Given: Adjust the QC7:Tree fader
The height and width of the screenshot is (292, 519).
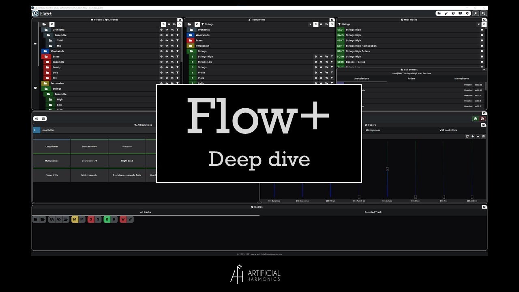Looking at the screenshot, I should point(444,197).
